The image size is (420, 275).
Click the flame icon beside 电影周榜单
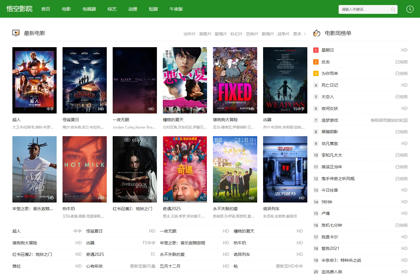(317, 33)
